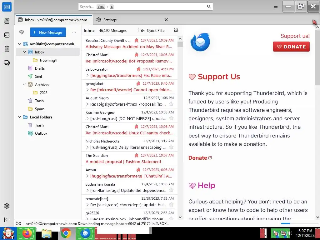Open 'A modest proposal | Fashion Statement' message
The width and height of the screenshot is (320, 240).
pos(130,158)
